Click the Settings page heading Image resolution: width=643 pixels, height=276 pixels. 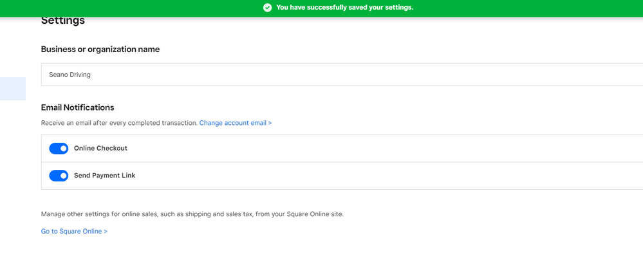pos(63,21)
